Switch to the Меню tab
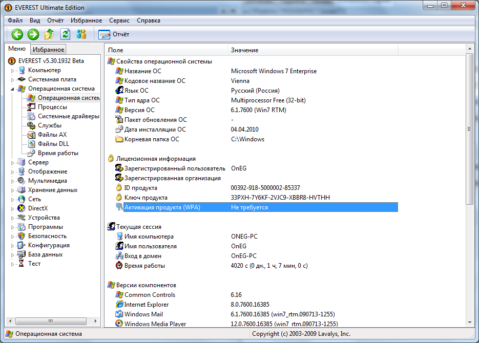Image resolution: width=479 pixels, height=343 pixels. (x=17, y=49)
